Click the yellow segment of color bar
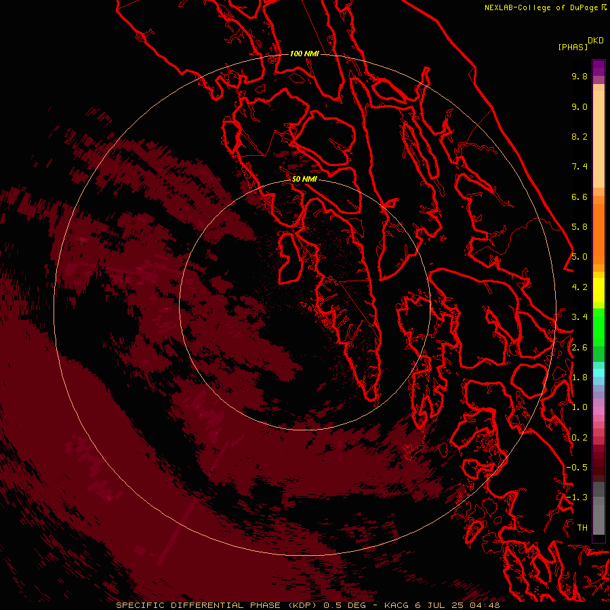 tap(598, 290)
